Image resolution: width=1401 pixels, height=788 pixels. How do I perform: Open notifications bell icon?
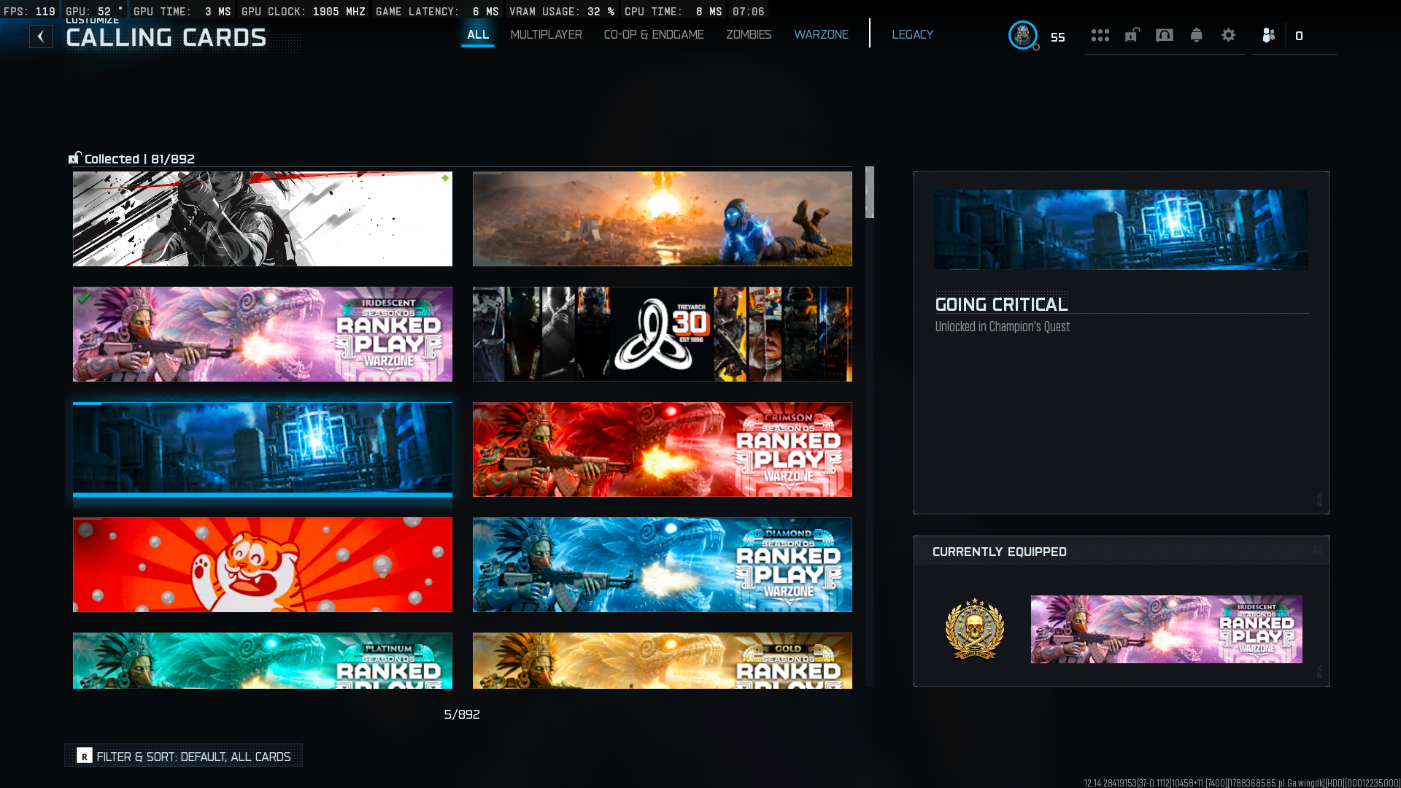click(1197, 35)
